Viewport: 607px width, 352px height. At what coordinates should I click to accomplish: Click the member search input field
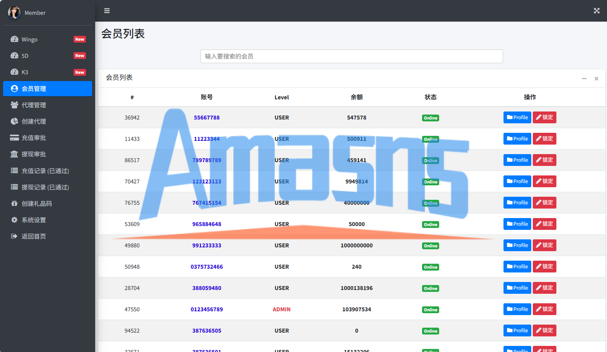point(352,56)
